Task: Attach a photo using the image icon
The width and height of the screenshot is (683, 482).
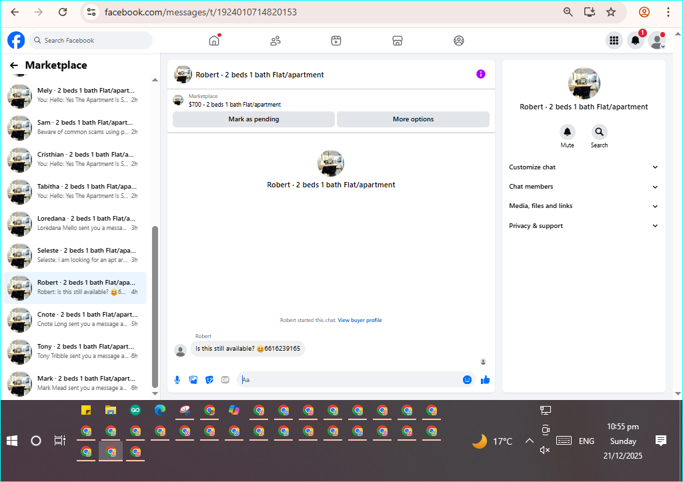Action: click(x=193, y=380)
